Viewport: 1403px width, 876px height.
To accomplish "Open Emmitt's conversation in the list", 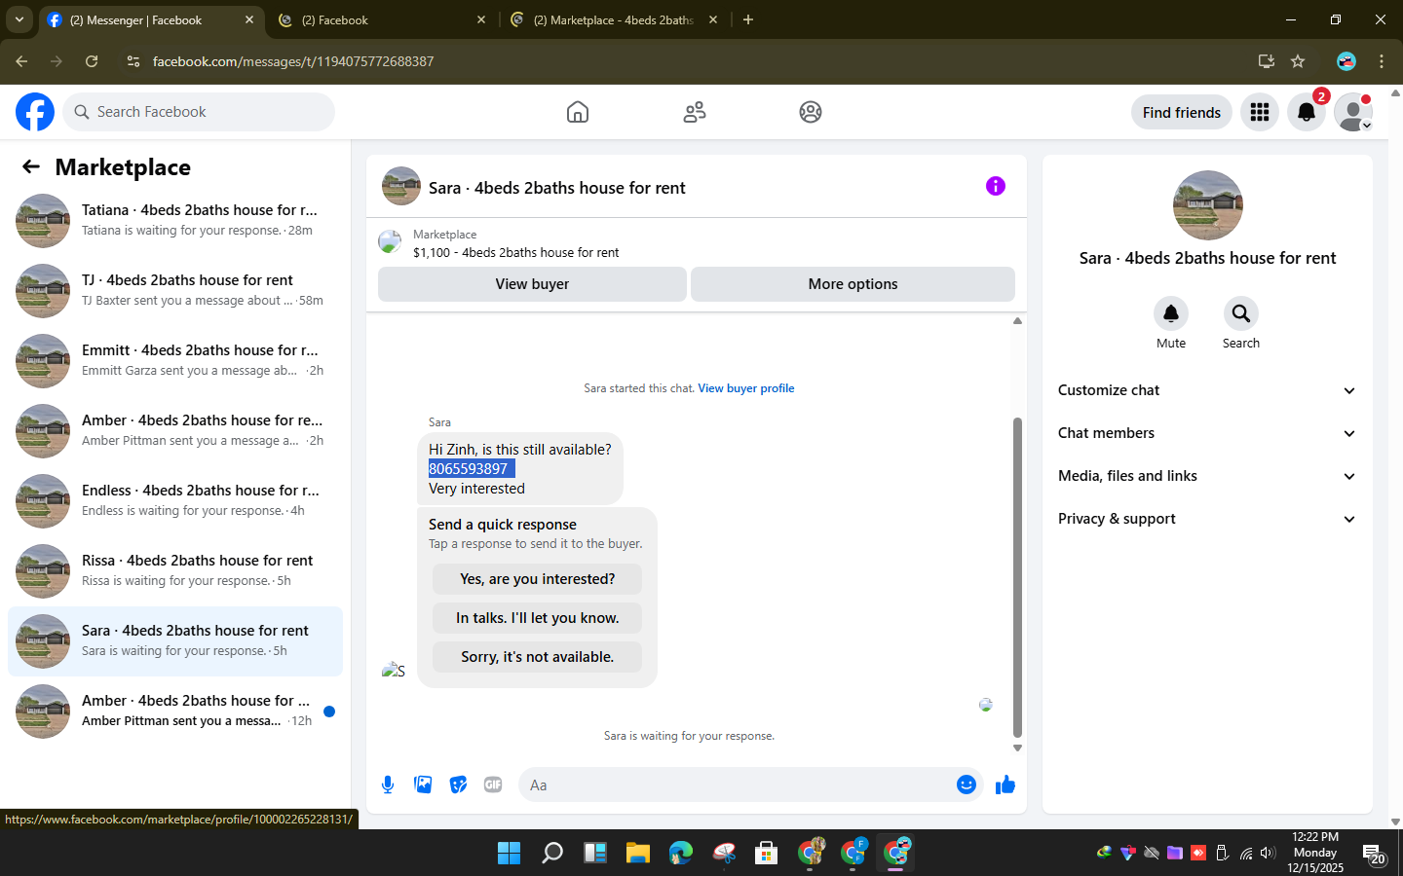I will tap(175, 361).
